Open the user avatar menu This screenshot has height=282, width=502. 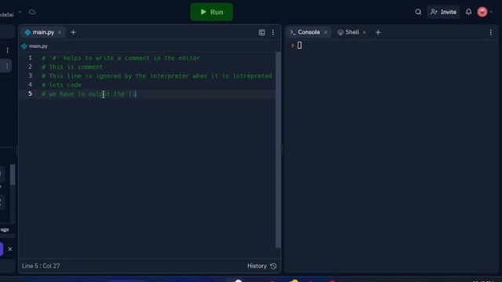[482, 13]
